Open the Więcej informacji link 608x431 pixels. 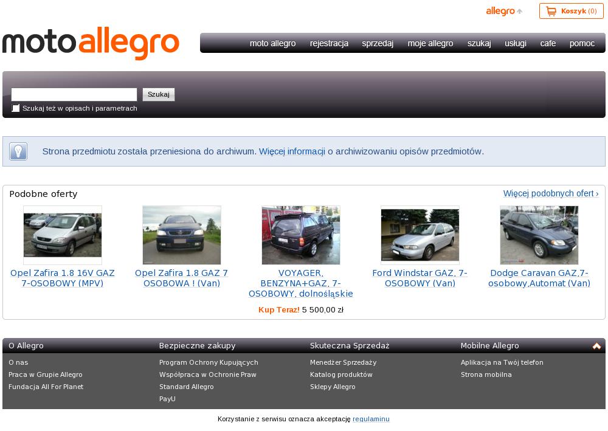pos(292,151)
